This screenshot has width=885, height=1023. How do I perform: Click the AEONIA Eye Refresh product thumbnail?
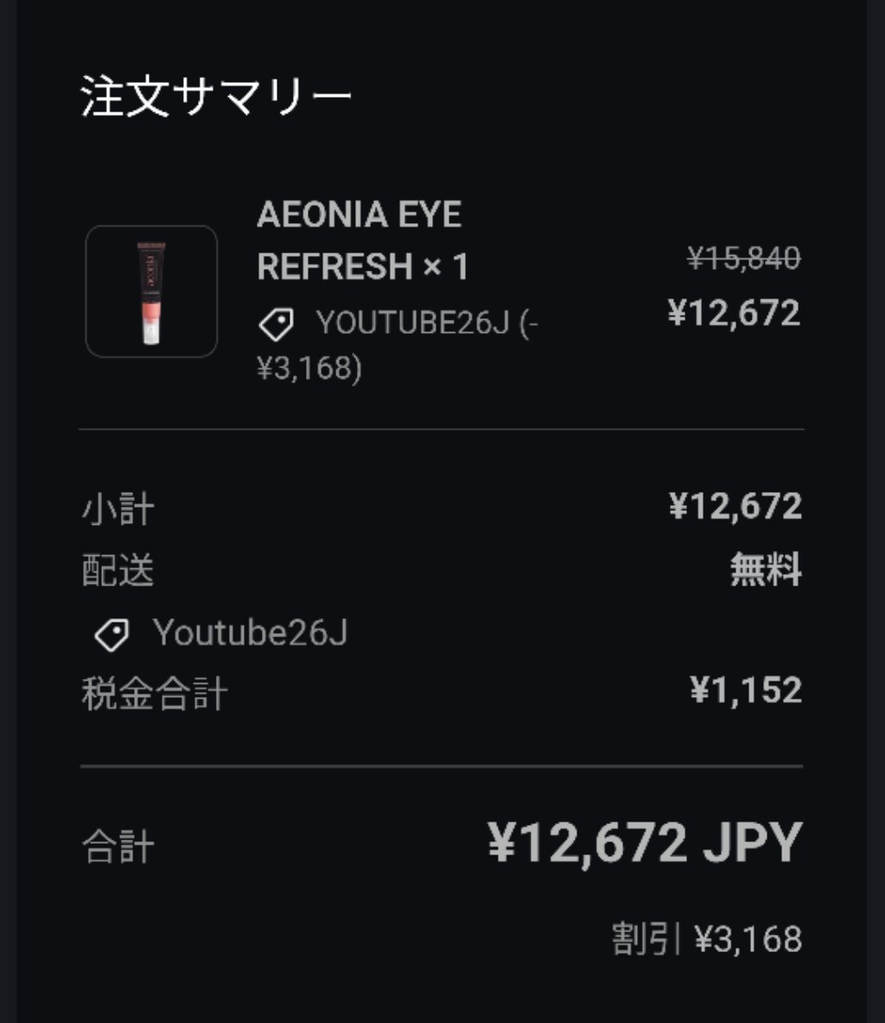point(151,291)
